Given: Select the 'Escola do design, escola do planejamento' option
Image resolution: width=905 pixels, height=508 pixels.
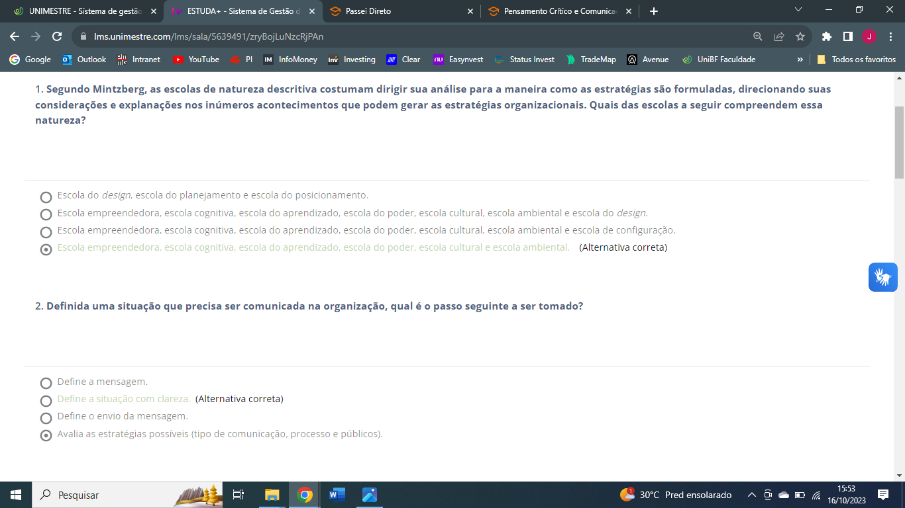Looking at the screenshot, I should click(x=46, y=197).
